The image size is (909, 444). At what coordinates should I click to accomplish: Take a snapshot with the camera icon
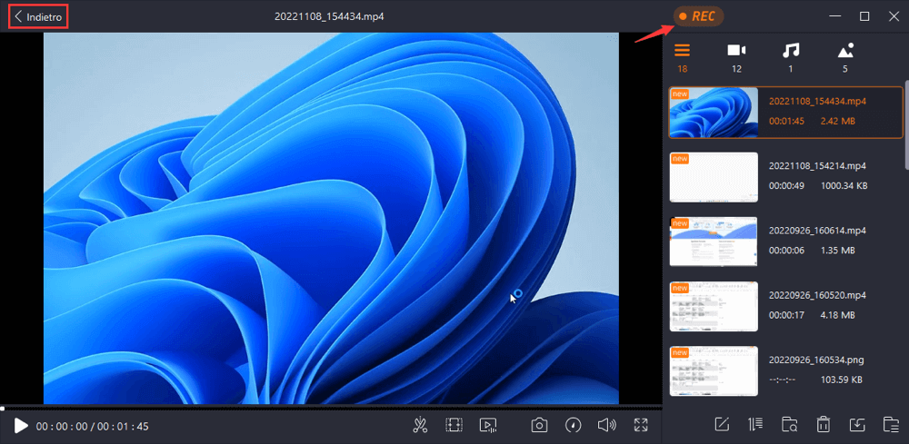click(x=539, y=426)
